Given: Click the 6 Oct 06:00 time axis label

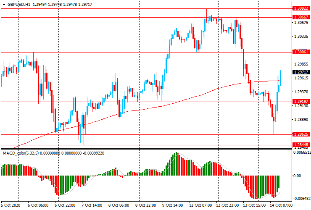Looking at the screenshot, I should pos(38,205).
